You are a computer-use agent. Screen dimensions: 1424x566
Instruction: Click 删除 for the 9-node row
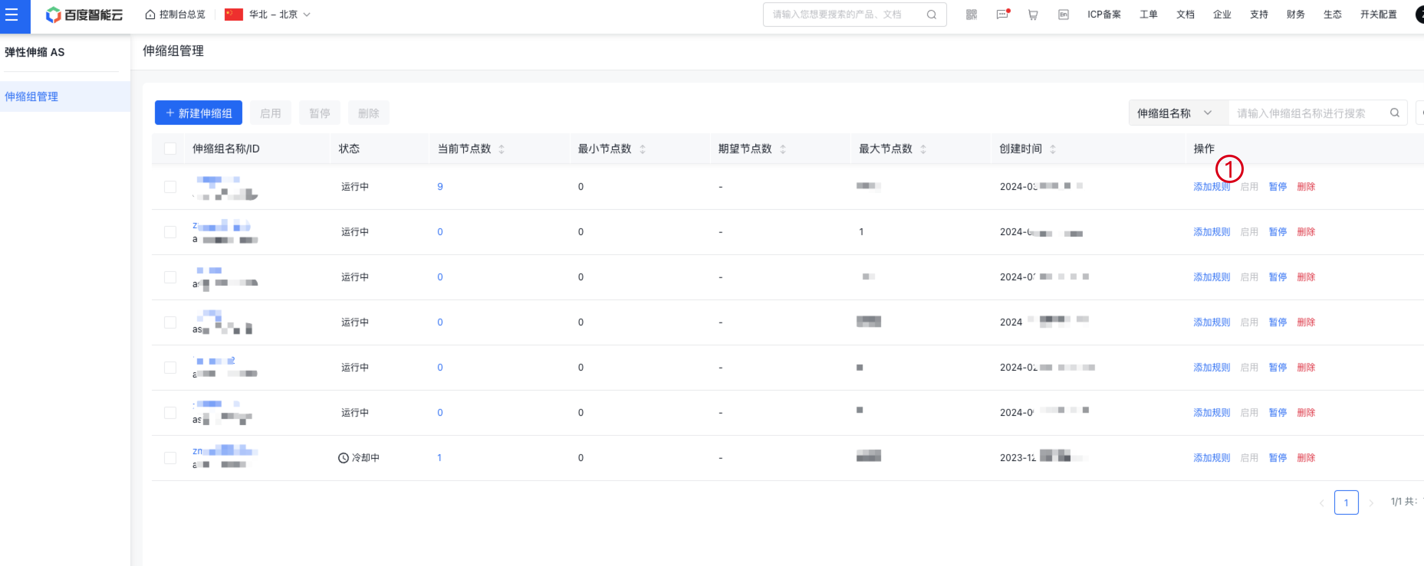(x=1306, y=187)
